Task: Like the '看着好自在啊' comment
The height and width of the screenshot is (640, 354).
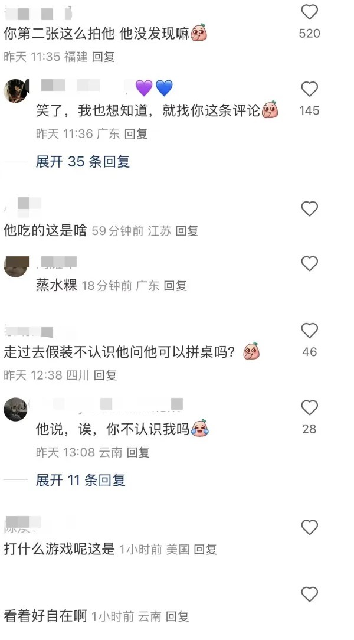Action: (x=309, y=594)
